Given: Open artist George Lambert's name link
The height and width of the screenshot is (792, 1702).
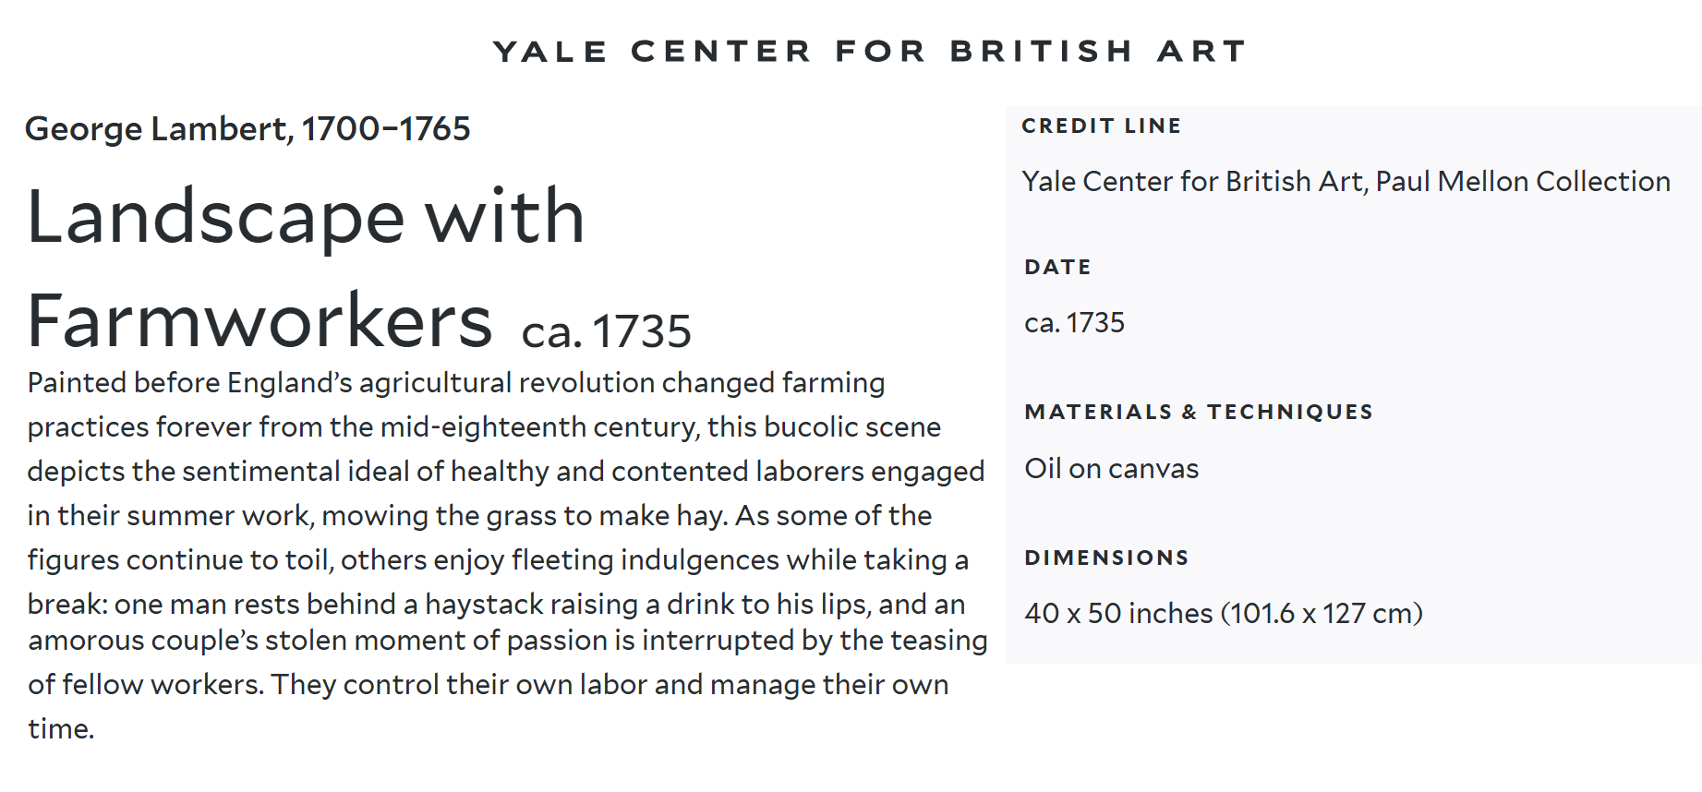Looking at the screenshot, I should click(158, 129).
